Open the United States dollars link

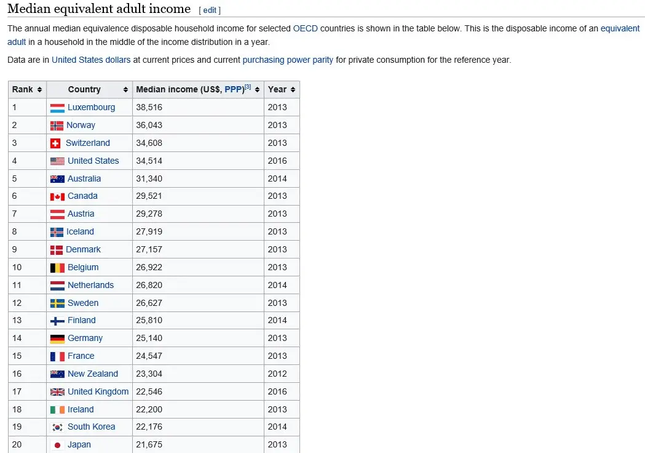(91, 60)
